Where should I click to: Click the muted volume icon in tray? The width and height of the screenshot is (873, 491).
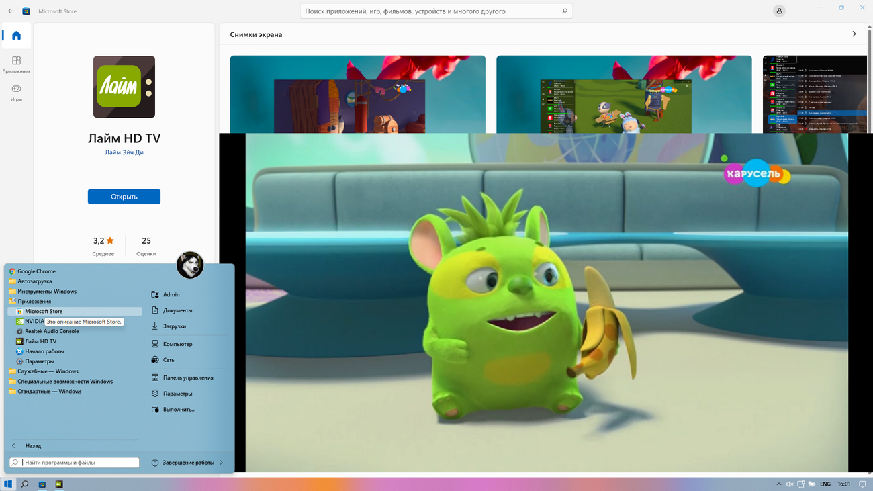click(x=790, y=484)
